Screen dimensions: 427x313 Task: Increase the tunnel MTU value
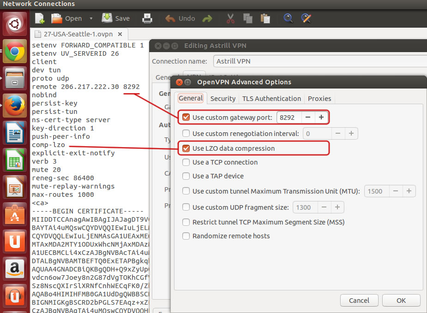click(x=409, y=191)
